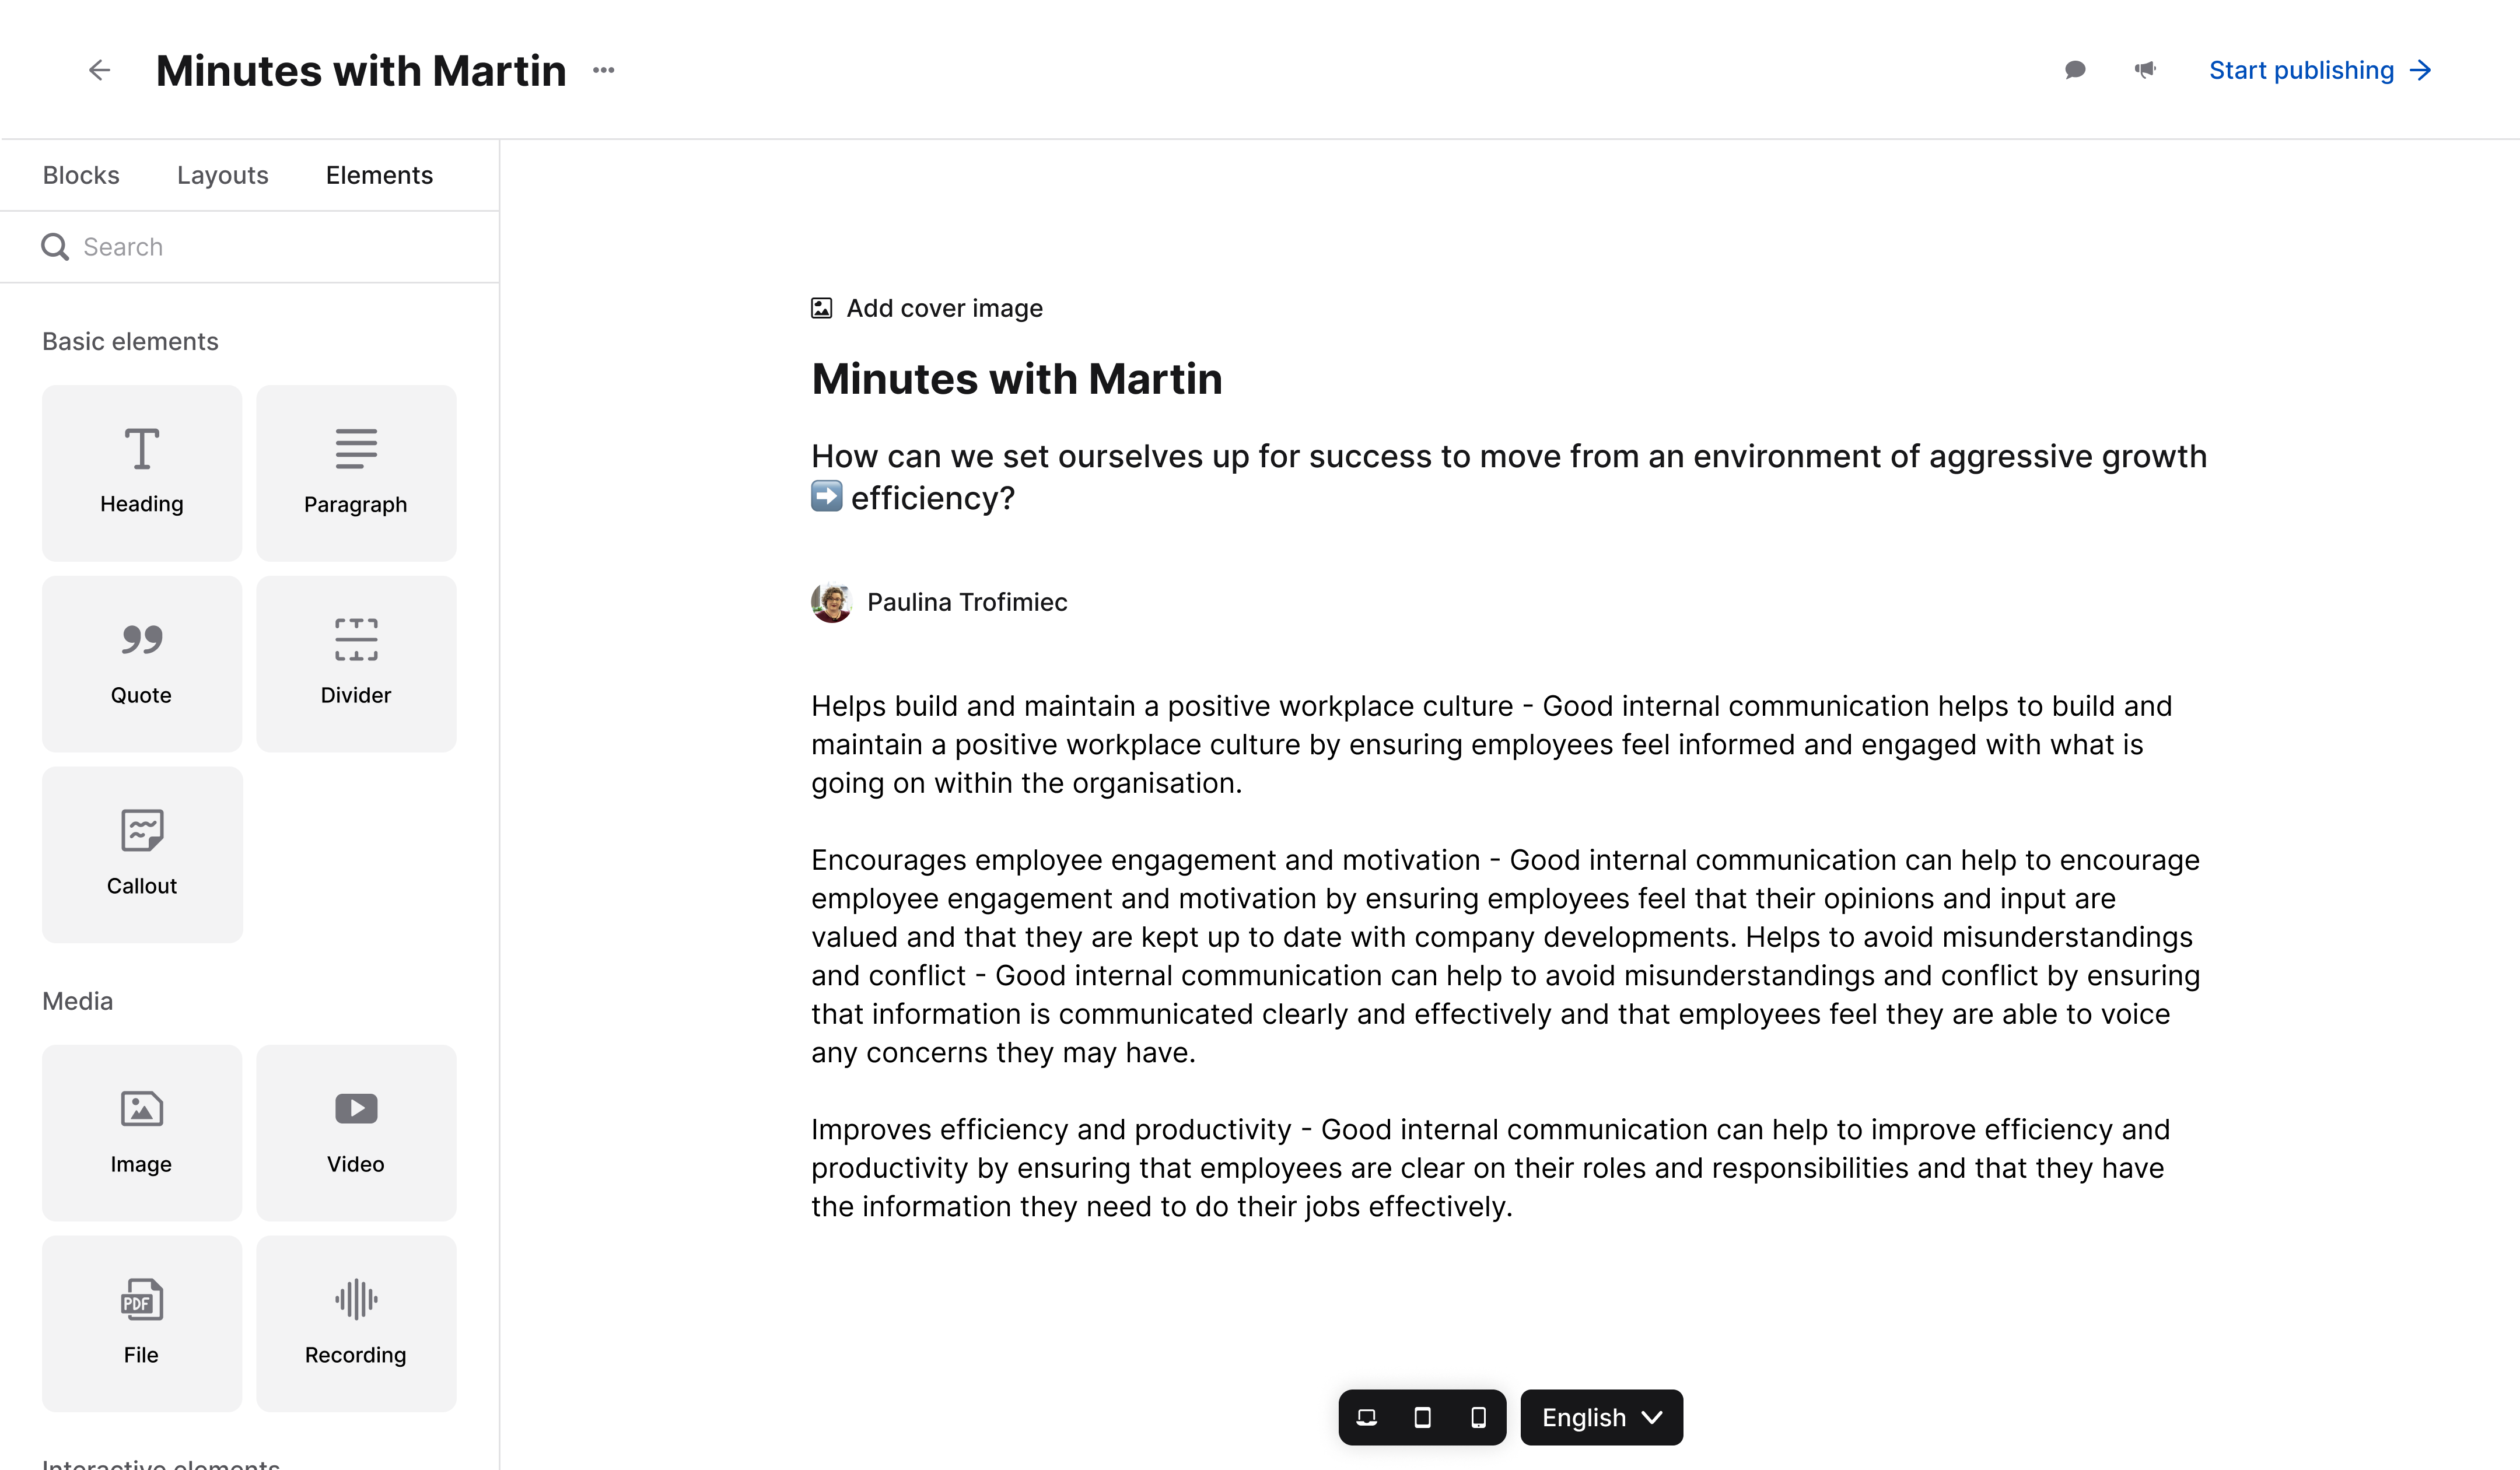Insert a Paragraph element
This screenshot has width=2520, height=1470.
click(x=355, y=472)
